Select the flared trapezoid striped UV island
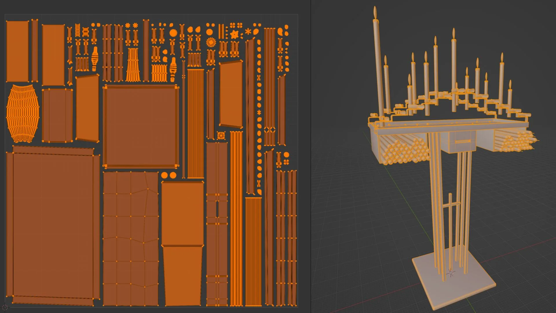 point(133,65)
